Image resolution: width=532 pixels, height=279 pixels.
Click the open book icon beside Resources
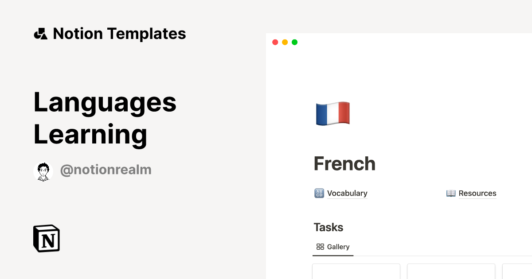(451, 193)
